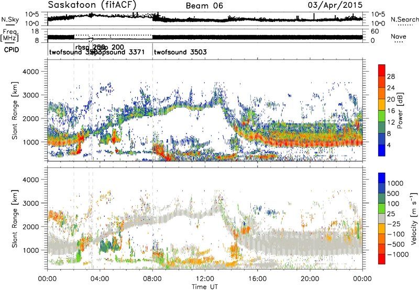Click the solid line sample under "N.Sky"

click(x=10, y=25)
